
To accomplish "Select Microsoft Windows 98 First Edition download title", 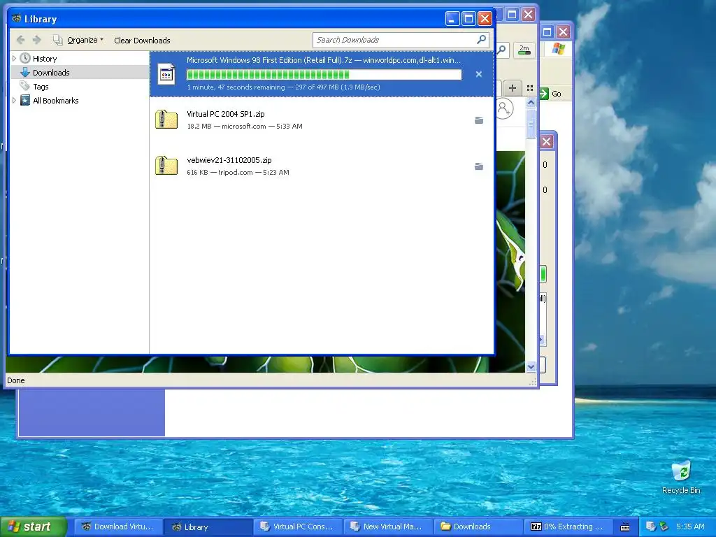I will [x=323, y=60].
